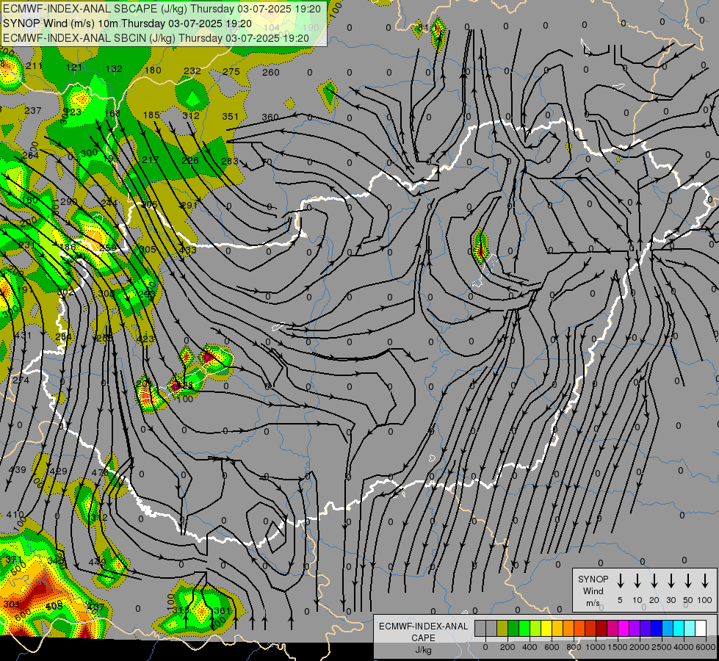Select the dark green CAPE legend swatch
Screen dimensions: 719x661
coord(513,628)
